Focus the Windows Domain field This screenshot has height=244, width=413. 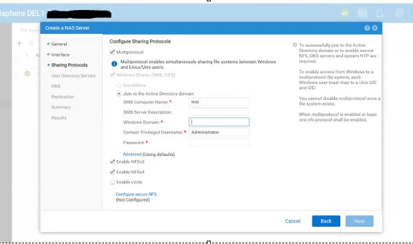click(x=219, y=122)
